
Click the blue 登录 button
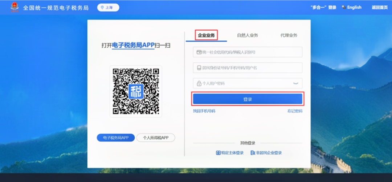(248, 99)
